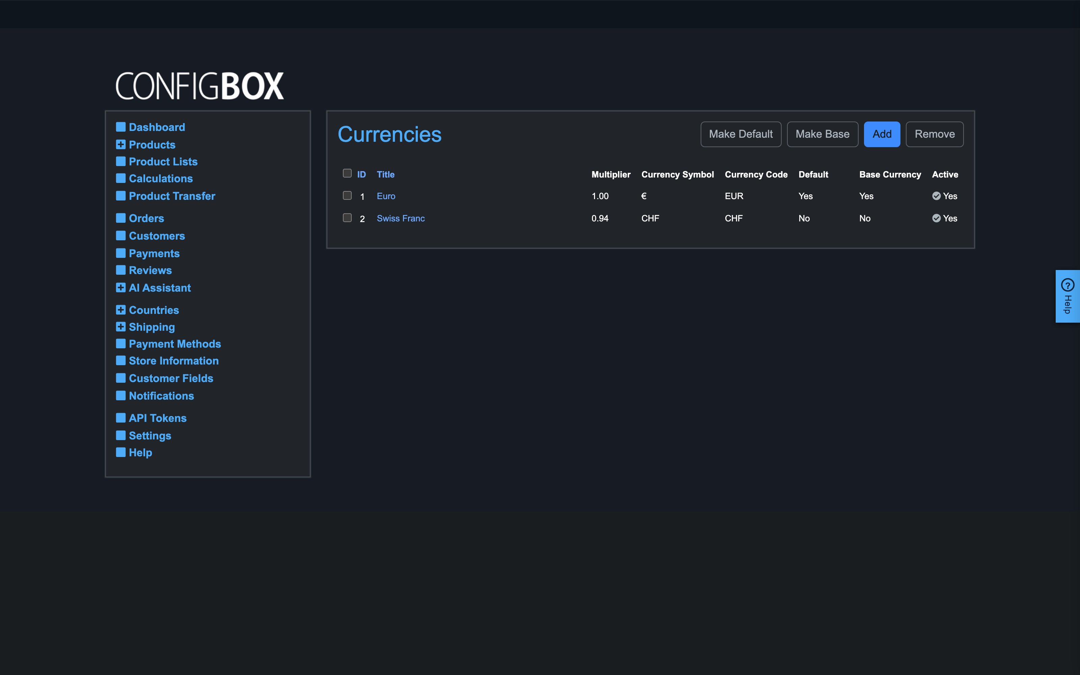Click the 0.94 multiplier value
Viewport: 1080px width, 675px height.
tap(600, 218)
